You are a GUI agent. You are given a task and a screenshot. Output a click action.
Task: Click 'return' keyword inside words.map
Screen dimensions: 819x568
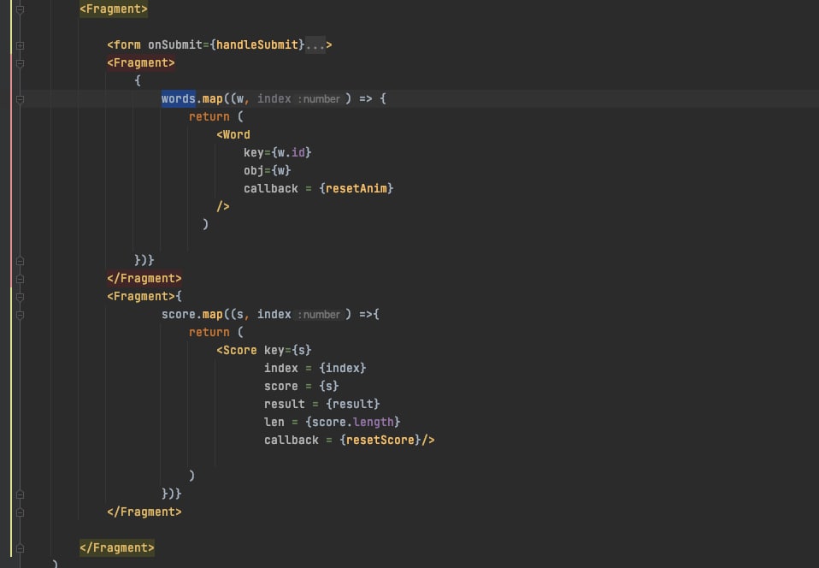pyautogui.click(x=209, y=116)
